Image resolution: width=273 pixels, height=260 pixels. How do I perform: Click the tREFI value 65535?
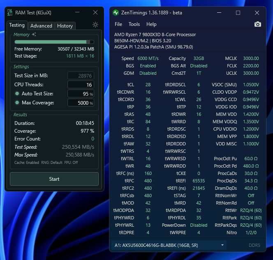(x=199, y=181)
